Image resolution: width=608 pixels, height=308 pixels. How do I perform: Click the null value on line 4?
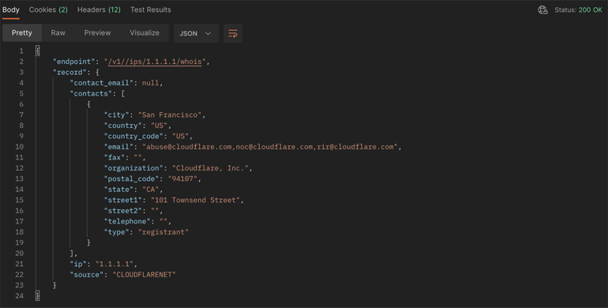151,83
